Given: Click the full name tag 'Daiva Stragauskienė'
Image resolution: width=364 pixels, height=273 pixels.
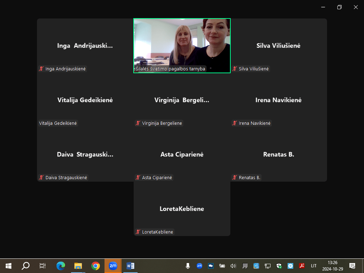Looking at the screenshot, I should (x=63, y=178).
